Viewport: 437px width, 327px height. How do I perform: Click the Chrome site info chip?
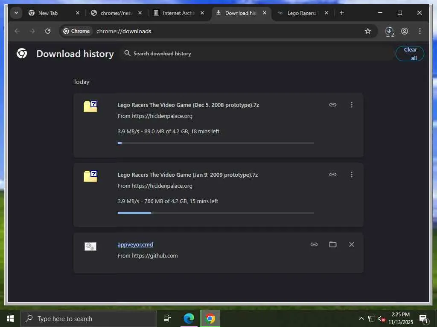click(77, 31)
